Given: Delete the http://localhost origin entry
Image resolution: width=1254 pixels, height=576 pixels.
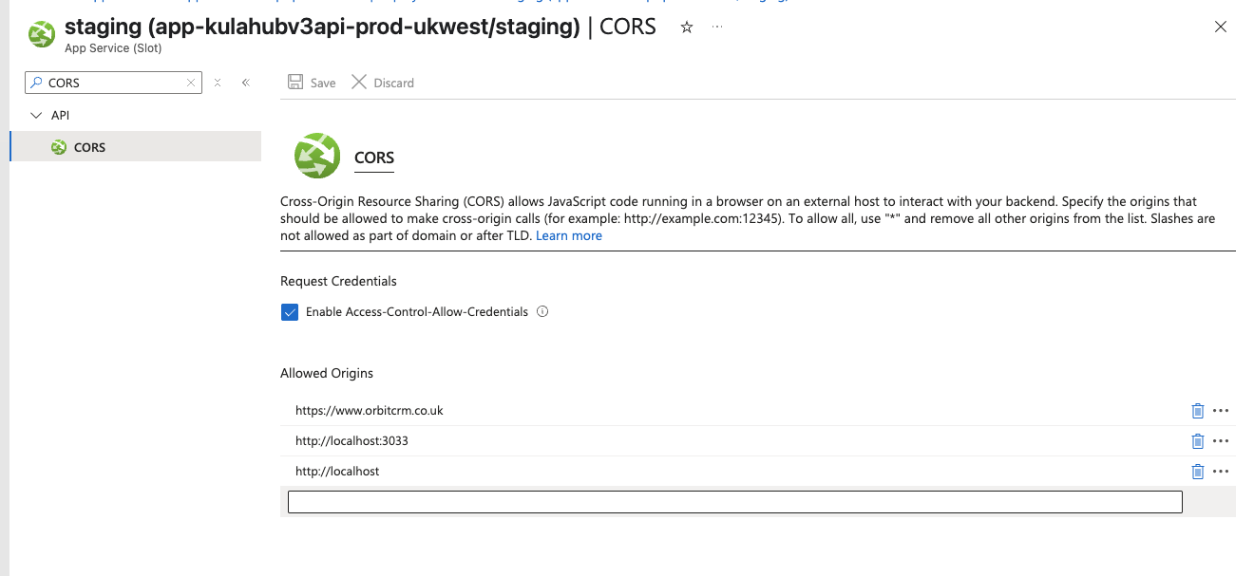Looking at the screenshot, I should pyautogui.click(x=1198, y=471).
